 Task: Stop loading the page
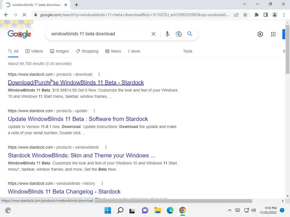(24, 15)
